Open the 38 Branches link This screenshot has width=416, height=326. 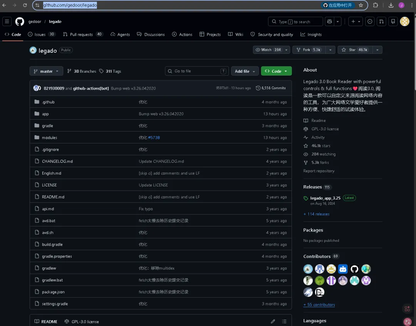[x=82, y=71]
